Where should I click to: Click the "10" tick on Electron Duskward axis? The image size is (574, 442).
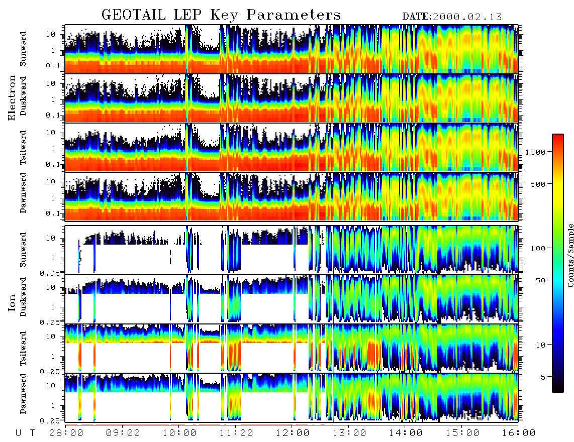(x=51, y=83)
